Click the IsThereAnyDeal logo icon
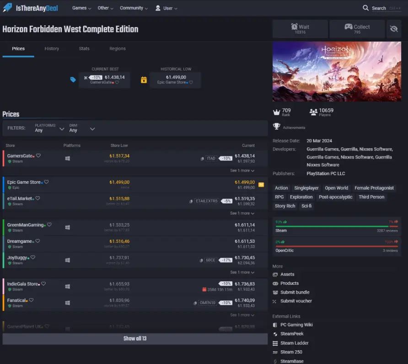This screenshot has width=408, height=364. point(7,8)
